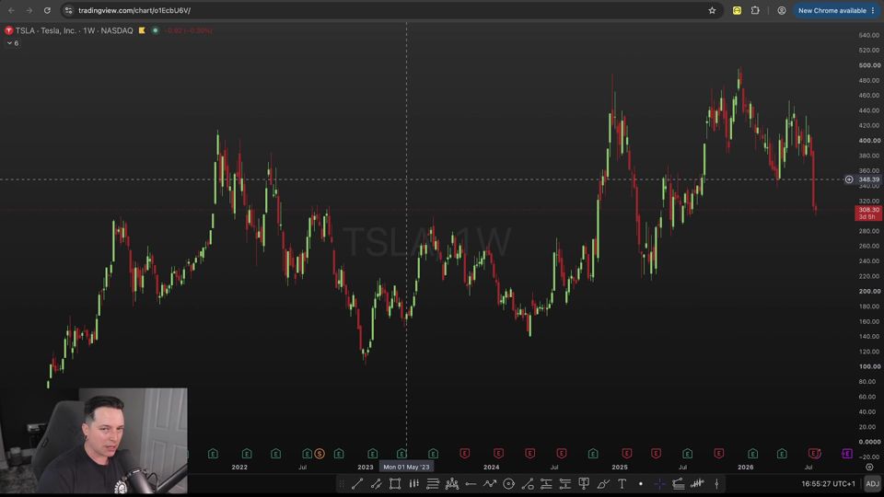This screenshot has width=884, height=497.
Task: Click the Mon 01 May '23 date label
Action: tap(406, 467)
